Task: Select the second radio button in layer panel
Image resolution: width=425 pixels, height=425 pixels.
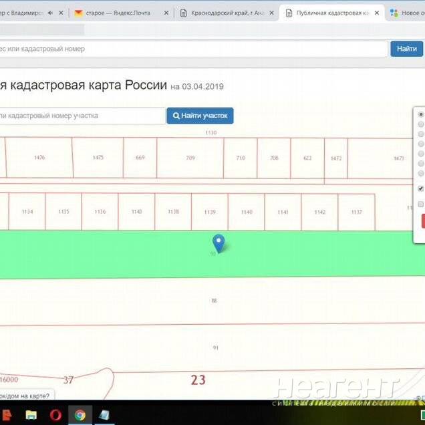Action: (x=420, y=124)
